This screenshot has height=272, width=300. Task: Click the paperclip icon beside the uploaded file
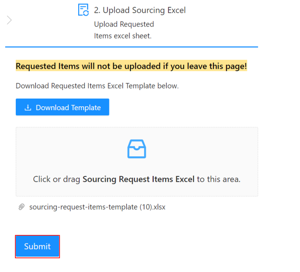coord(21,207)
